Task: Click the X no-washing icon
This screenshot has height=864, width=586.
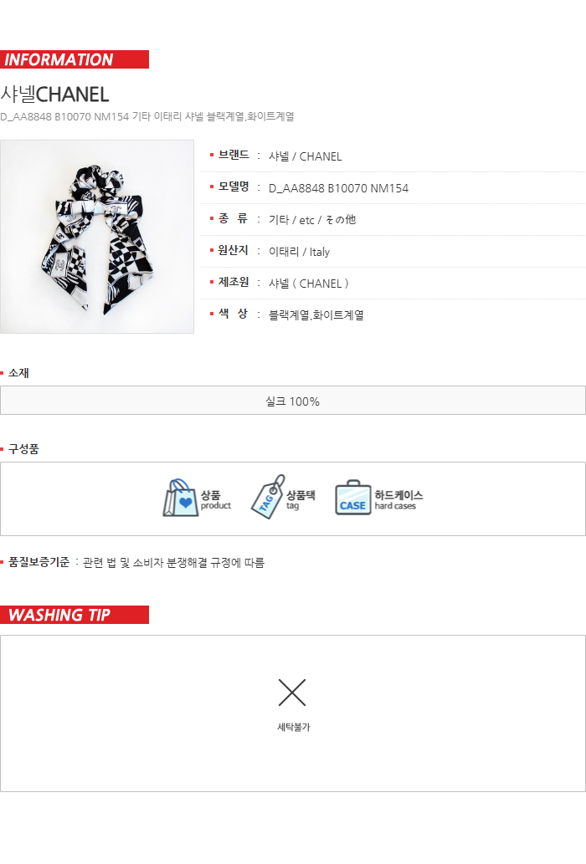Action: pyautogui.click(x=292, y=693)
